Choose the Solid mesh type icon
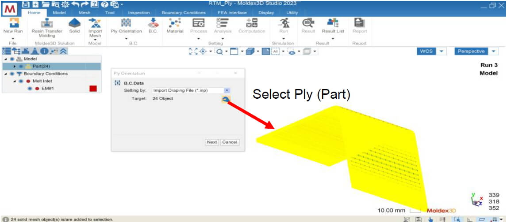 click(x=74, y=23)
